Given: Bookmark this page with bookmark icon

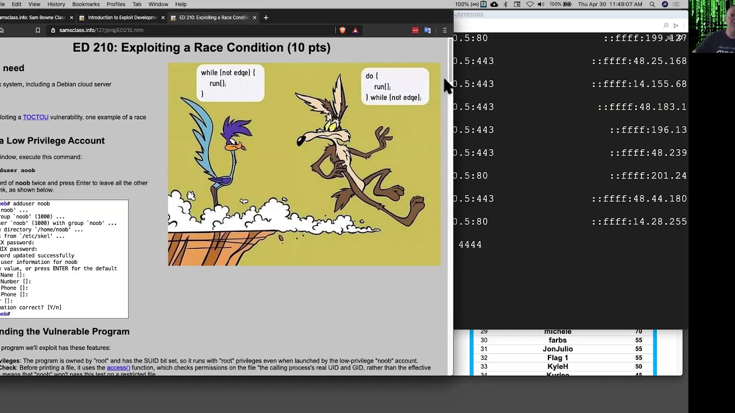Looking at the screenshot, I should click(x=38, y=30).
